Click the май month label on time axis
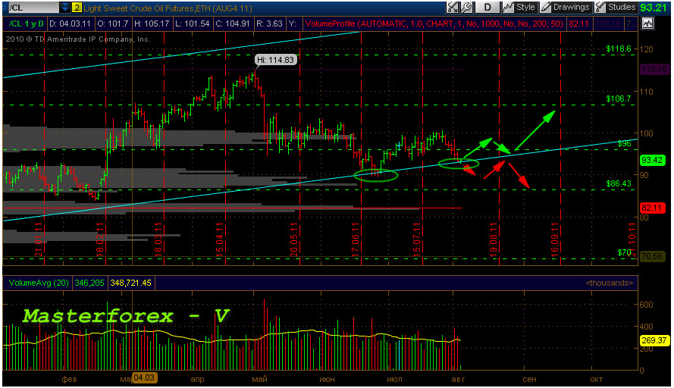This screenshot has height=388, width=674. pos(259,379)
